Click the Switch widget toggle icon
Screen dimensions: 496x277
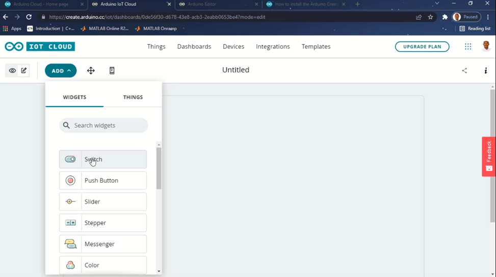[70, 159]
